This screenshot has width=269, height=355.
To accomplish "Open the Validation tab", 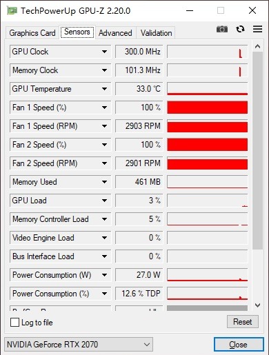I will click(x=156, y=33).
